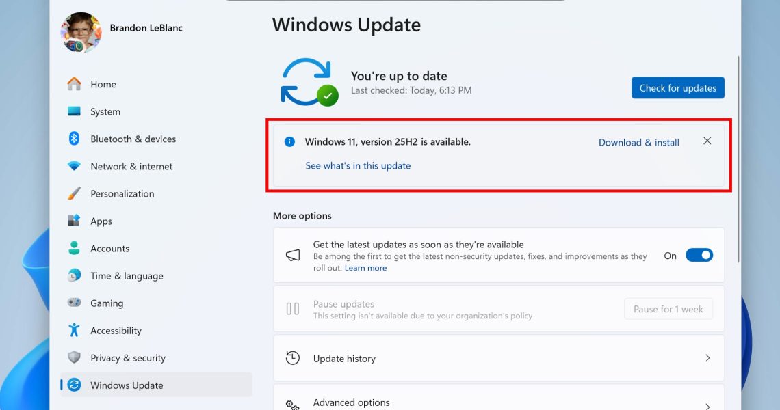Open Accessibility settings
The height and width of the screenshot is (410, 780).
(156, 330)
